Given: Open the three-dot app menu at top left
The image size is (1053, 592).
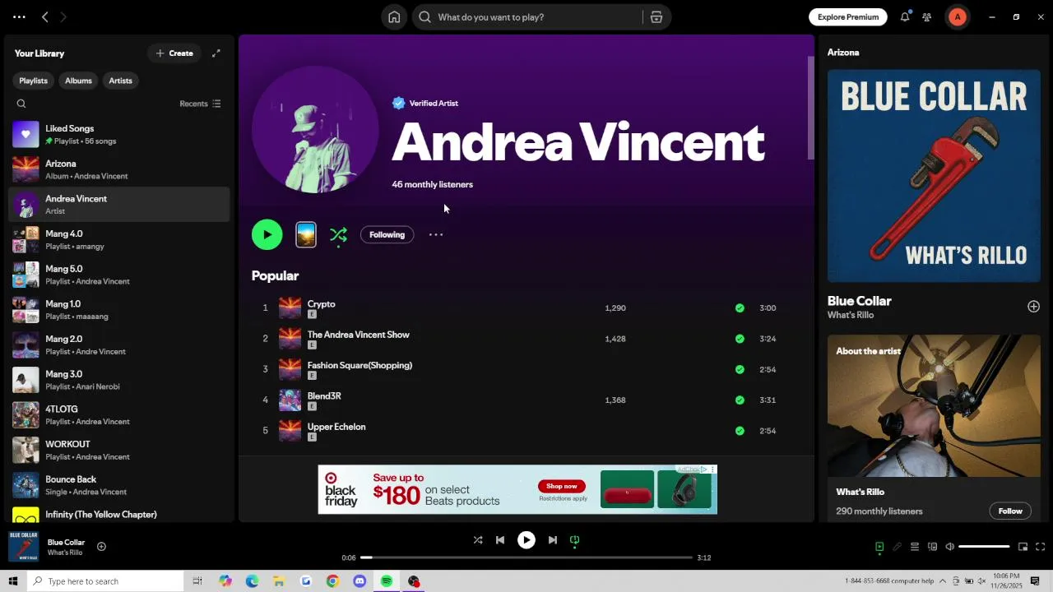Looking at the screenshot, I should [x=19, y=16].
